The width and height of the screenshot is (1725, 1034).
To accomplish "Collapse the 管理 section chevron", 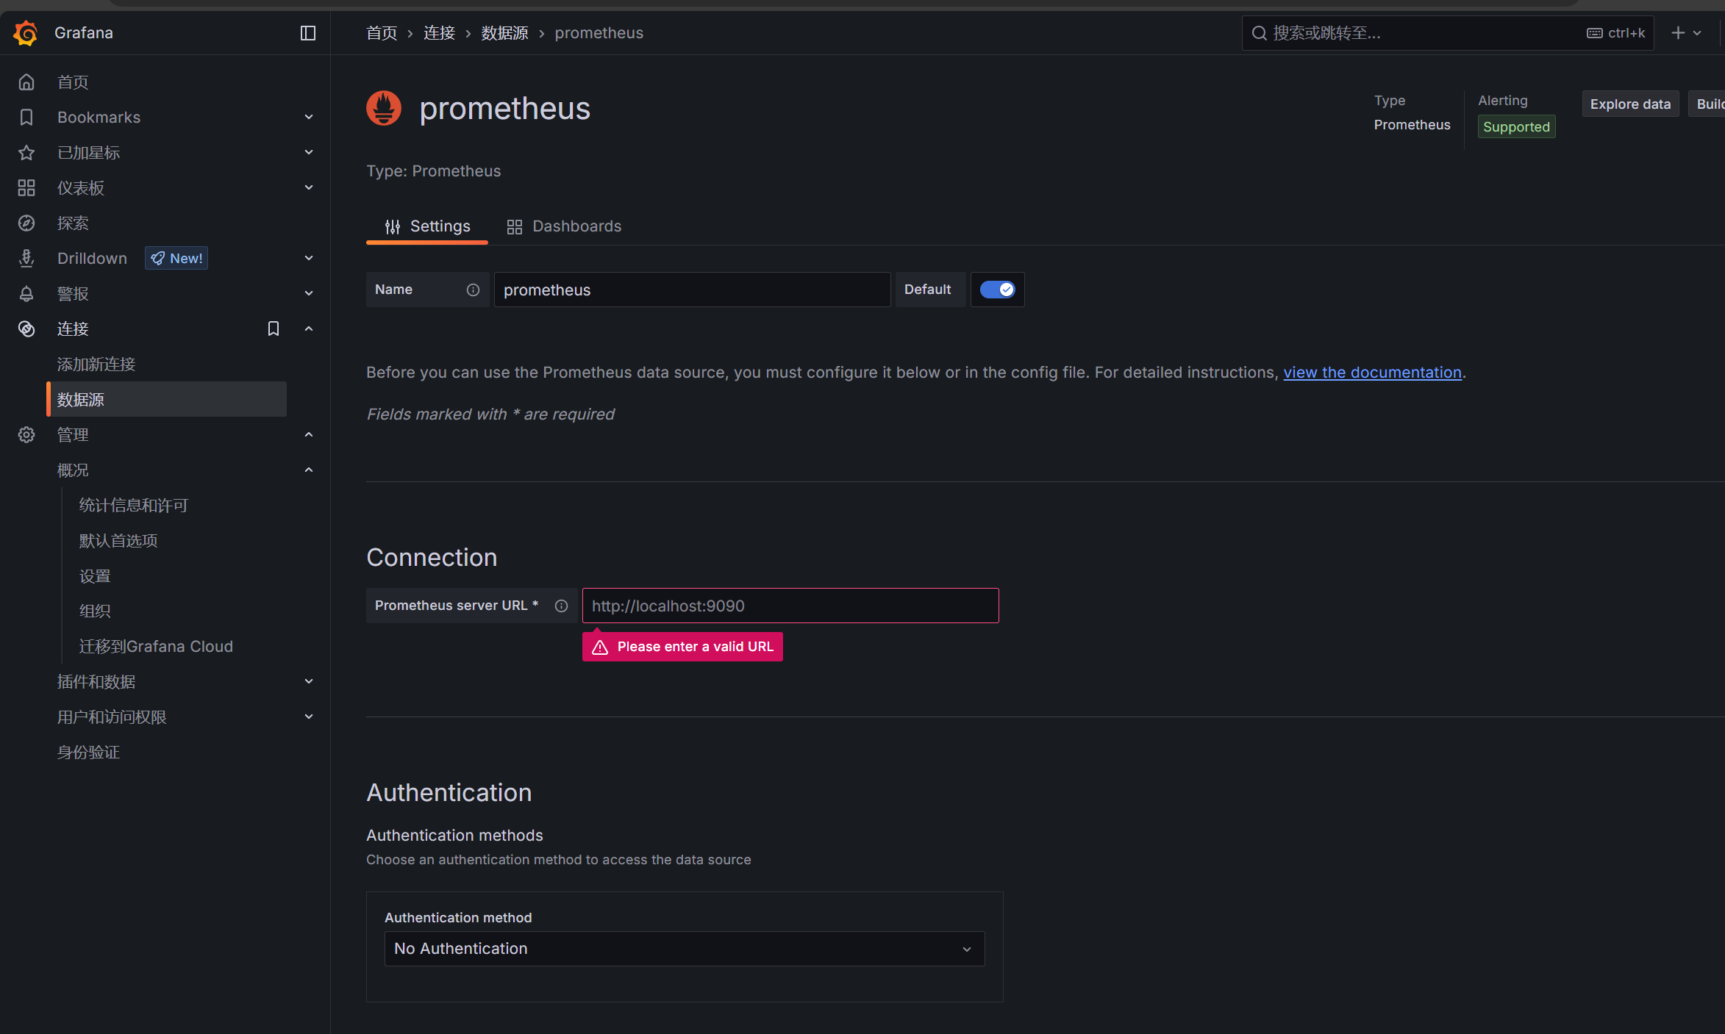I will 309,434.
